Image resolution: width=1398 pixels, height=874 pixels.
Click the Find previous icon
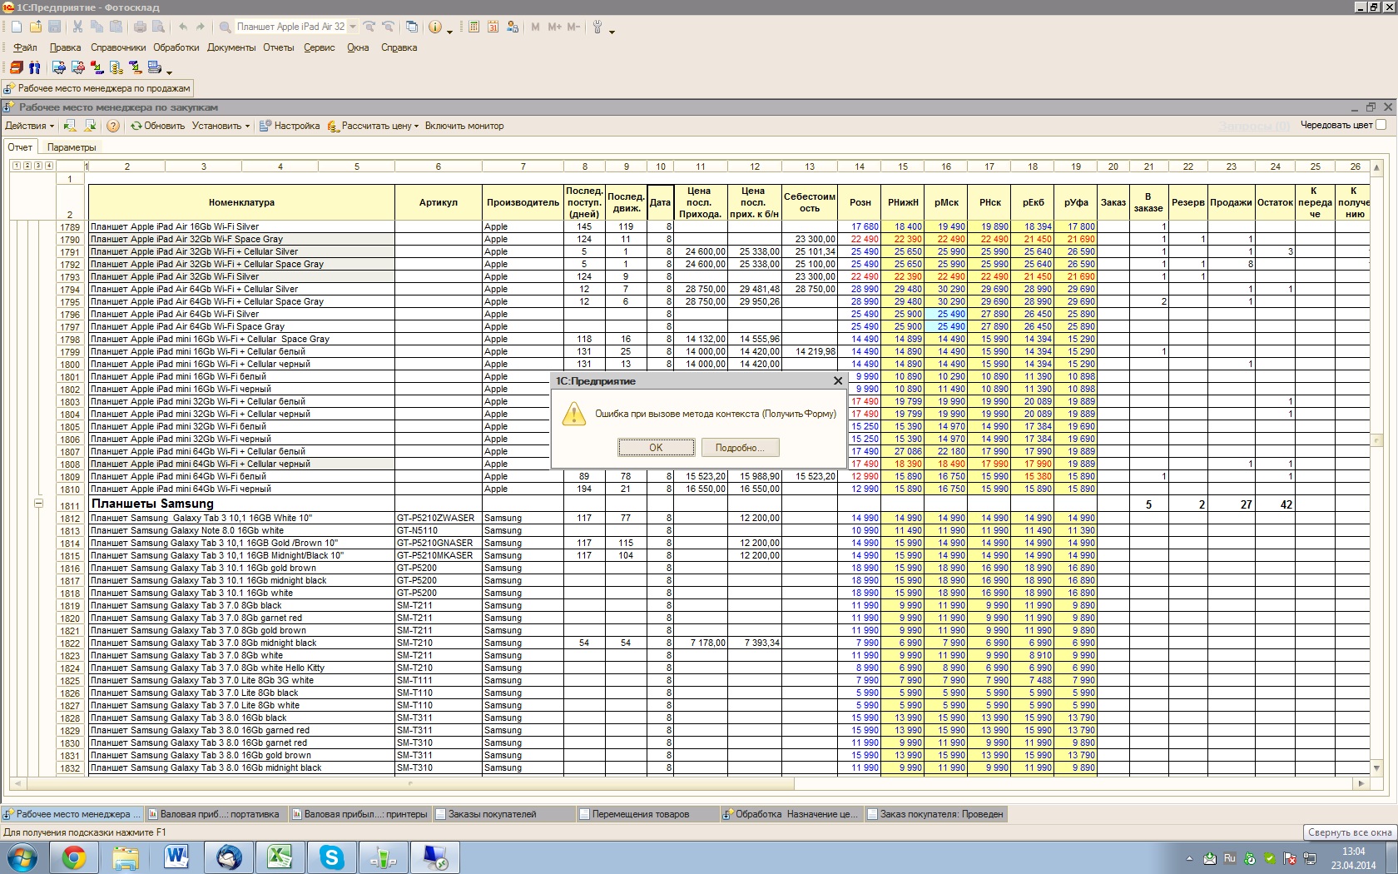click(x=388, y=27)
